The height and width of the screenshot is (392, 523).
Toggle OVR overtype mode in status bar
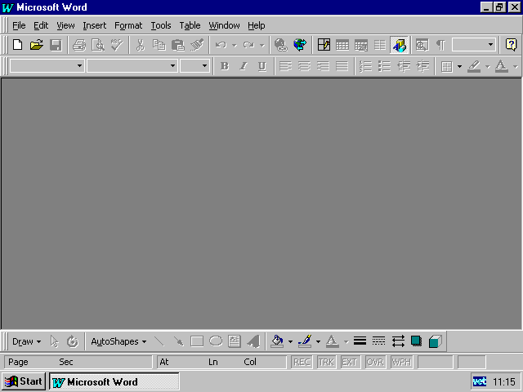click(x=375, y=362)
